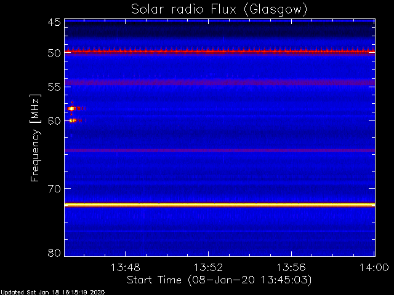Select the 50 MHz frequency axis label

pyautogui.click(x=54, y=53)
